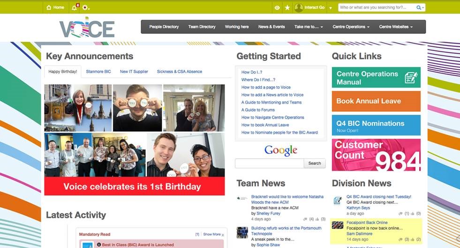Open Sophie Shaw's profile link
This screenshot has width=460, height=248.
click(268, 245)
